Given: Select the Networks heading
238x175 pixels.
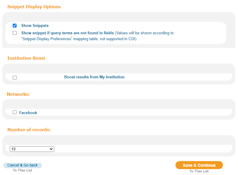Looking at the screenshot, I should [18, 94].
